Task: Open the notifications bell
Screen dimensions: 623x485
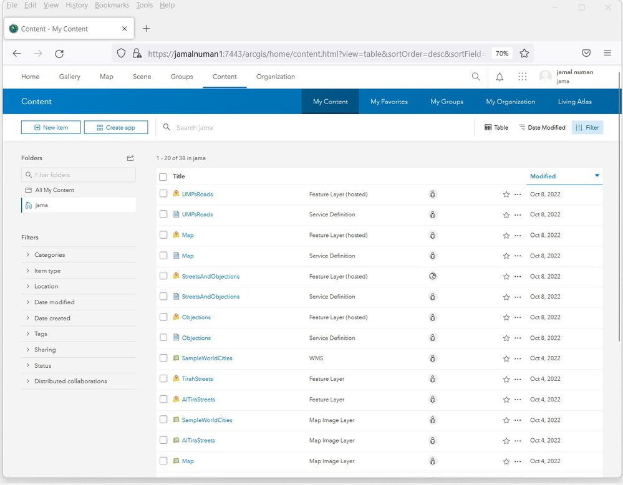Action: 500,77
